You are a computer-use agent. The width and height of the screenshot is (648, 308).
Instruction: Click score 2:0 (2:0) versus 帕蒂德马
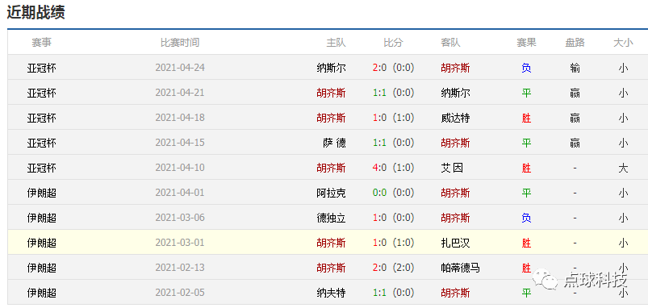pyautogui.click(x=393, y=268)
